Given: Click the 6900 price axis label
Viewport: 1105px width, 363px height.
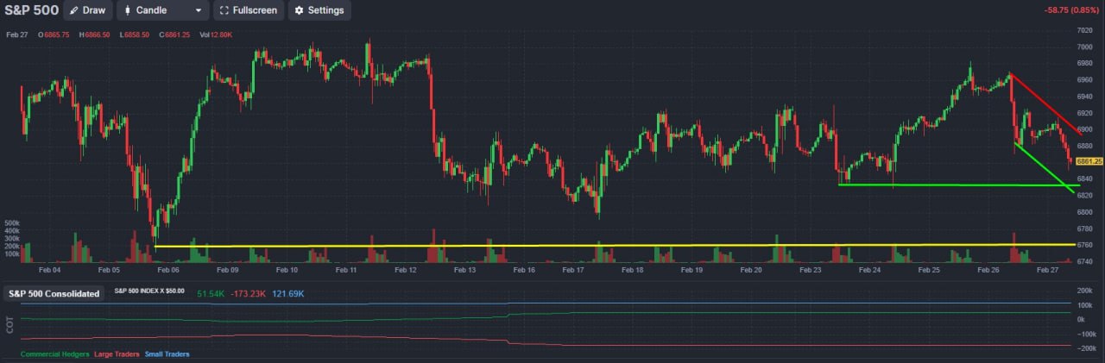Looking at the screenshot, I should point(1085,129).
